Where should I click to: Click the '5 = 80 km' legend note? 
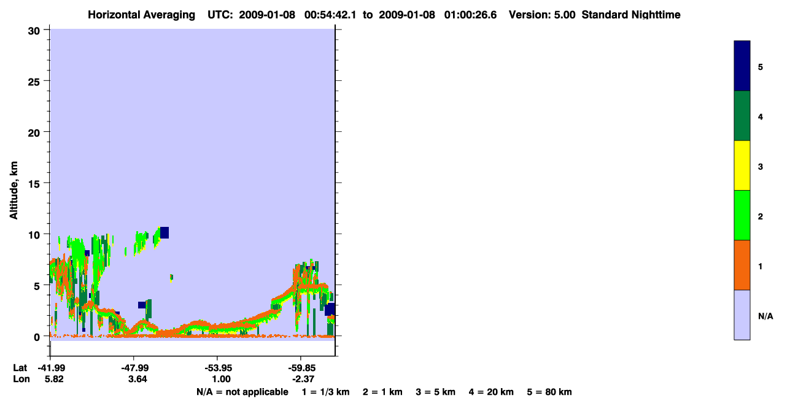pyautogui.click(x=549, y=392)
